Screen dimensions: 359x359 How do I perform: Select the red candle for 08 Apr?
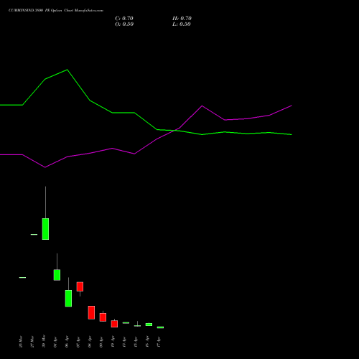coord(91,312)
